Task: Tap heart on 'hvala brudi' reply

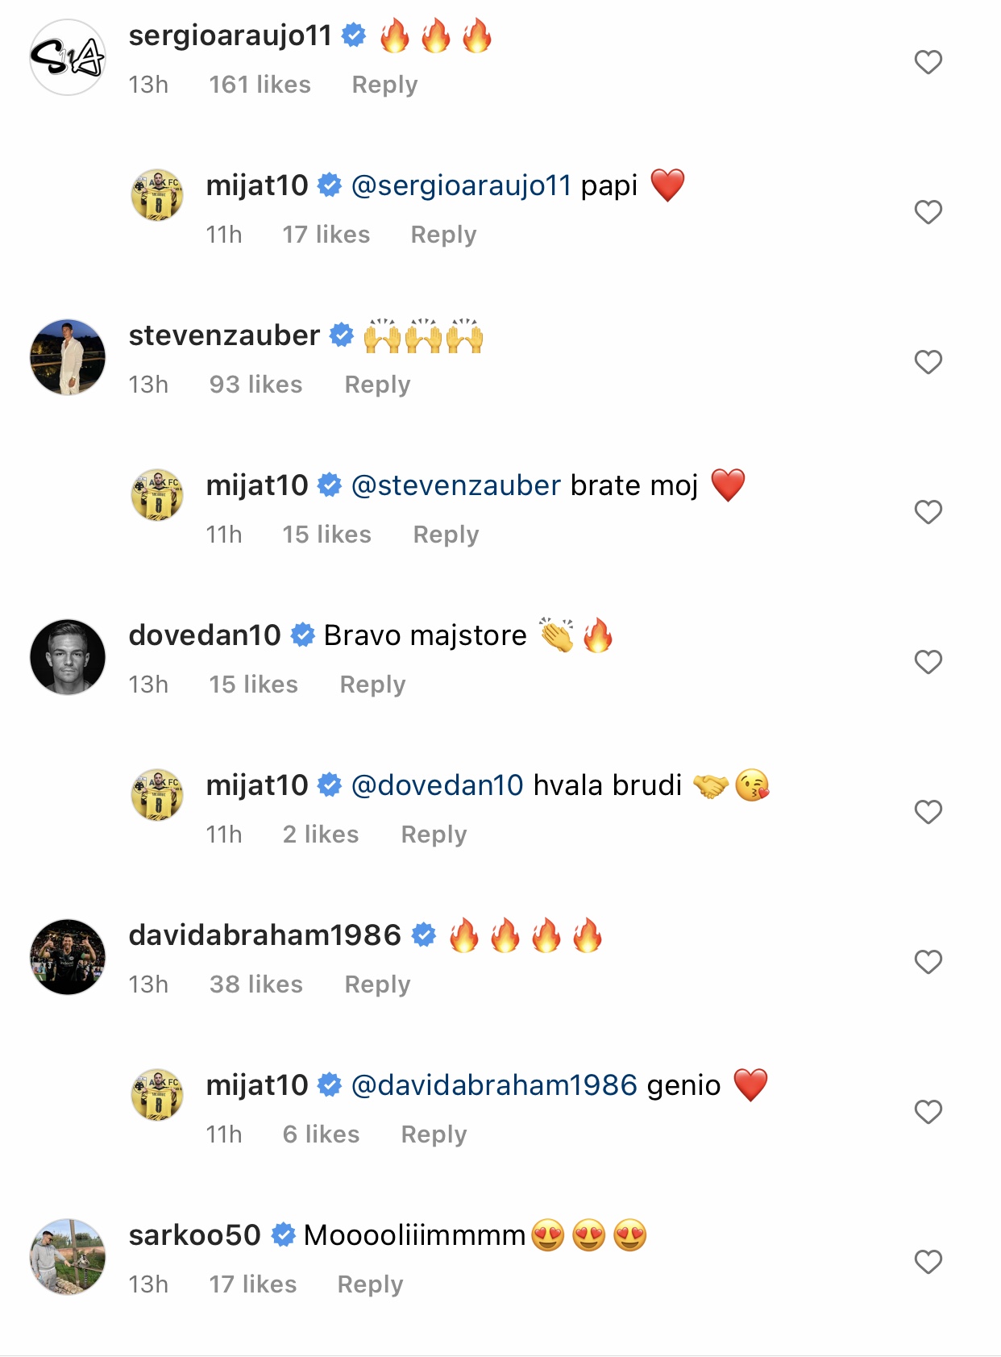Action: point(928,812)
